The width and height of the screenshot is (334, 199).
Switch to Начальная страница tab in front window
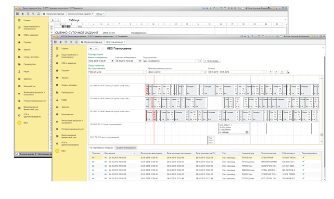click(91, 42)
